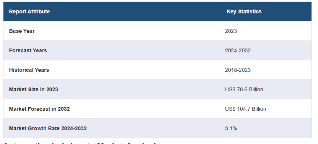This screenshot has height=144, width=318.
Task: Click the word Years in Forecast Years
Action: (x=40, y=50)
